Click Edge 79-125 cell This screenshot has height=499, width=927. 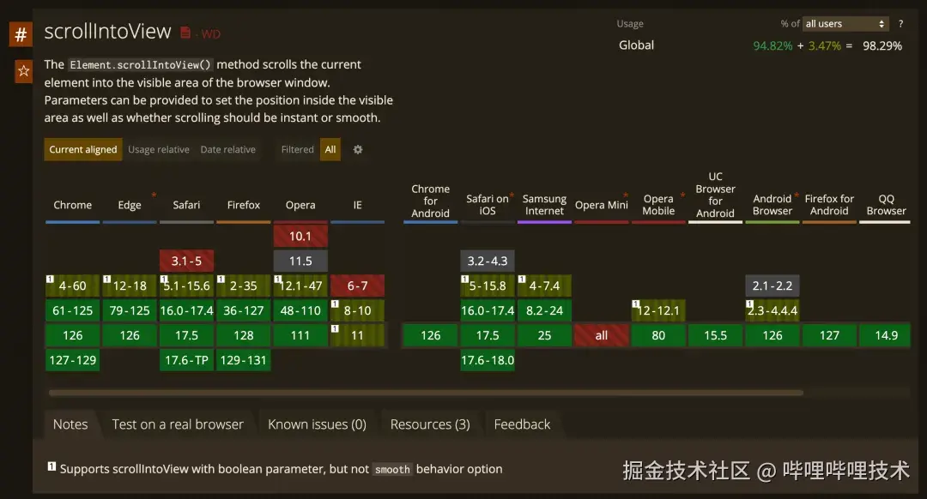coord(130,310)
